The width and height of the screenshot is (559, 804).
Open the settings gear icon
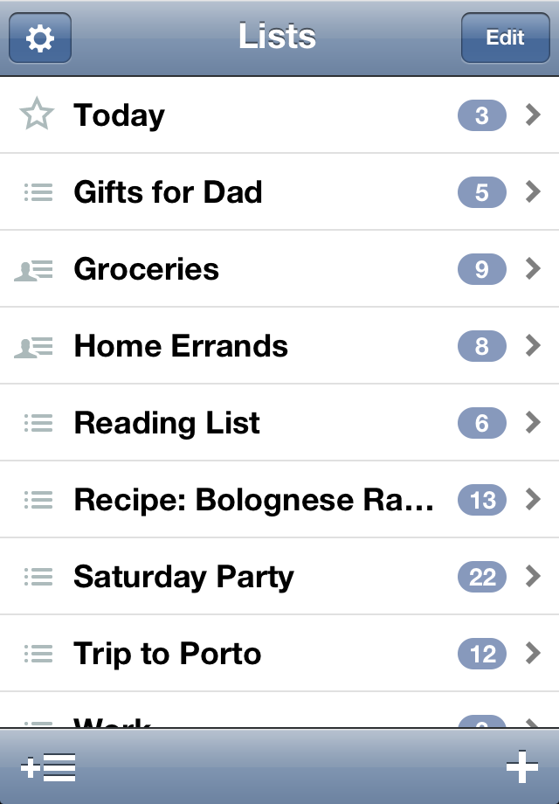39,38
